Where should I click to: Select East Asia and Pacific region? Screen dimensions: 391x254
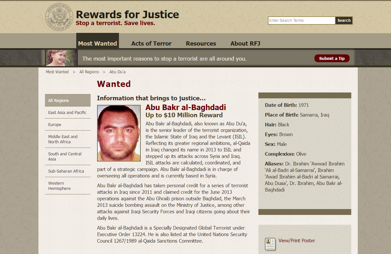click(68, 112)
